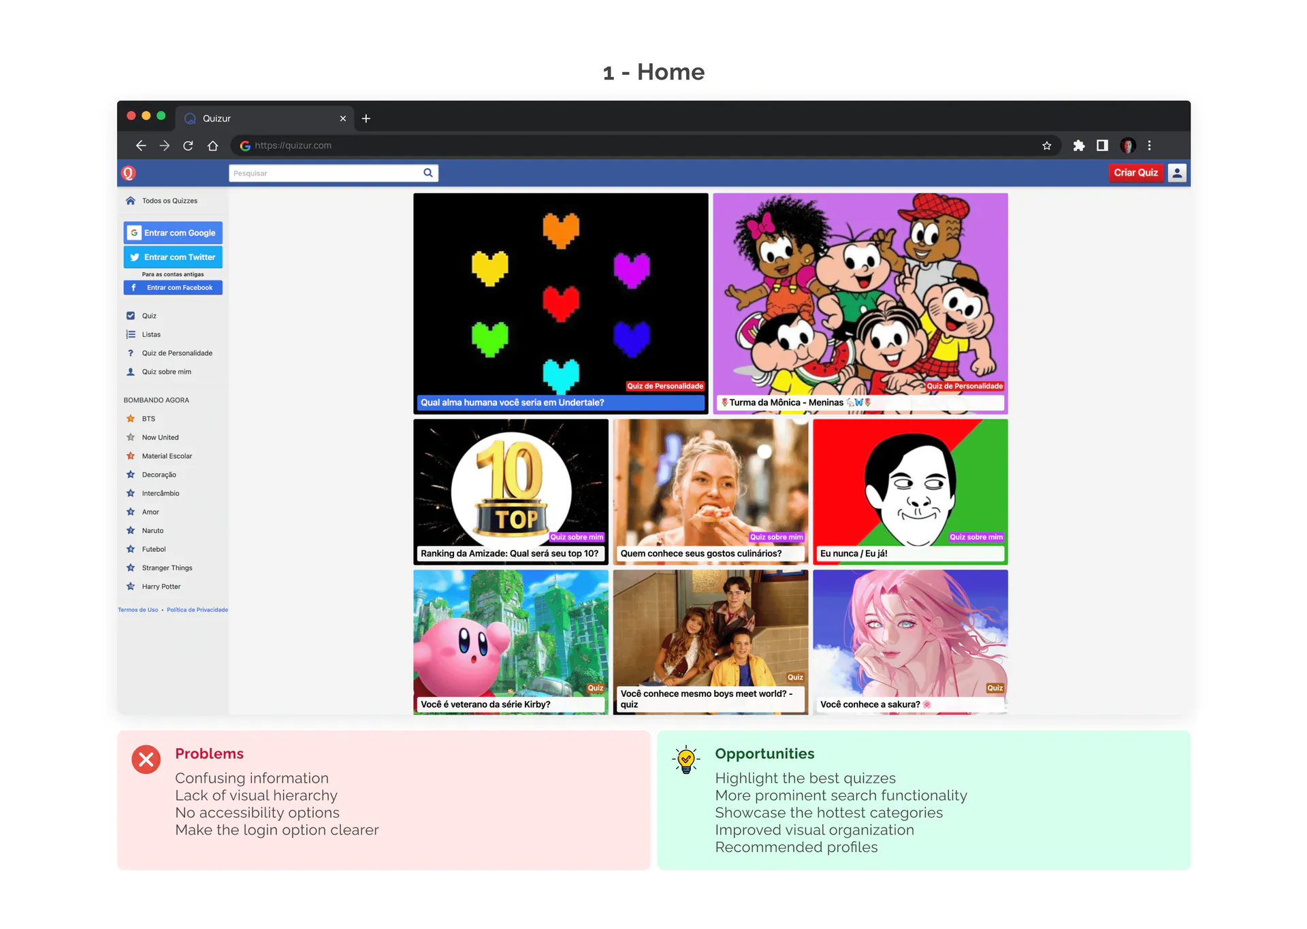
Task: Open the Termos de Uso link
Action: tap(138, 610)
